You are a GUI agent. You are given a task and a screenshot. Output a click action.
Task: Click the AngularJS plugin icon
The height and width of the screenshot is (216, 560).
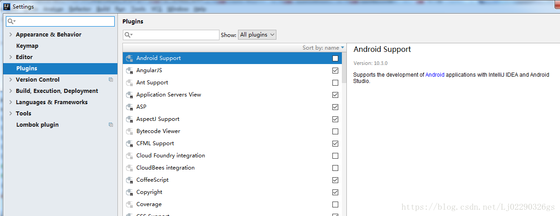[x=130, y=70]
